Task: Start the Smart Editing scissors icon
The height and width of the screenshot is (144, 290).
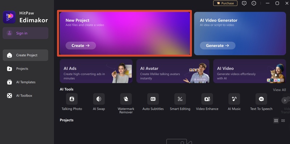Action: [x=180, y=99]
